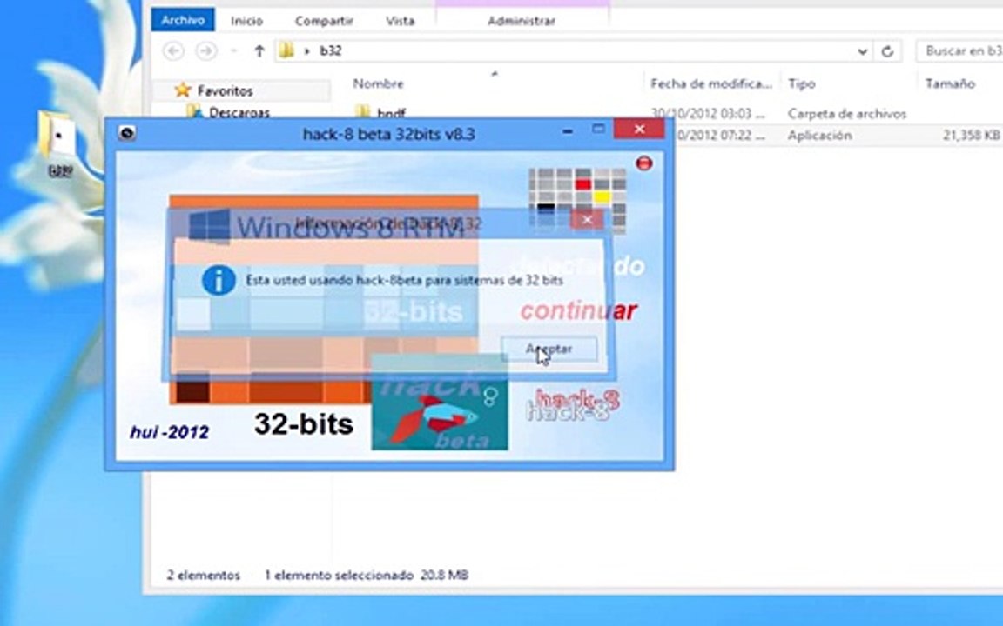Click Carpeta de archivos type cell
1003x626 pixels.
coord(847,114)
